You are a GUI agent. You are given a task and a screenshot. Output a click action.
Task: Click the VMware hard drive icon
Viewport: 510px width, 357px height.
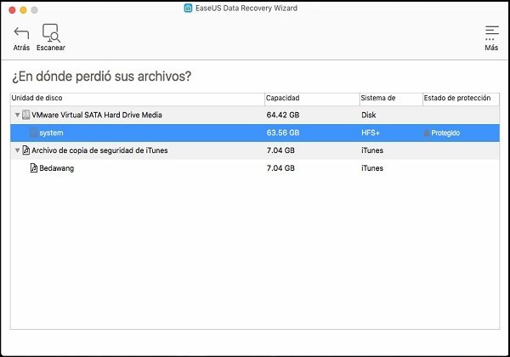[26, 115]
